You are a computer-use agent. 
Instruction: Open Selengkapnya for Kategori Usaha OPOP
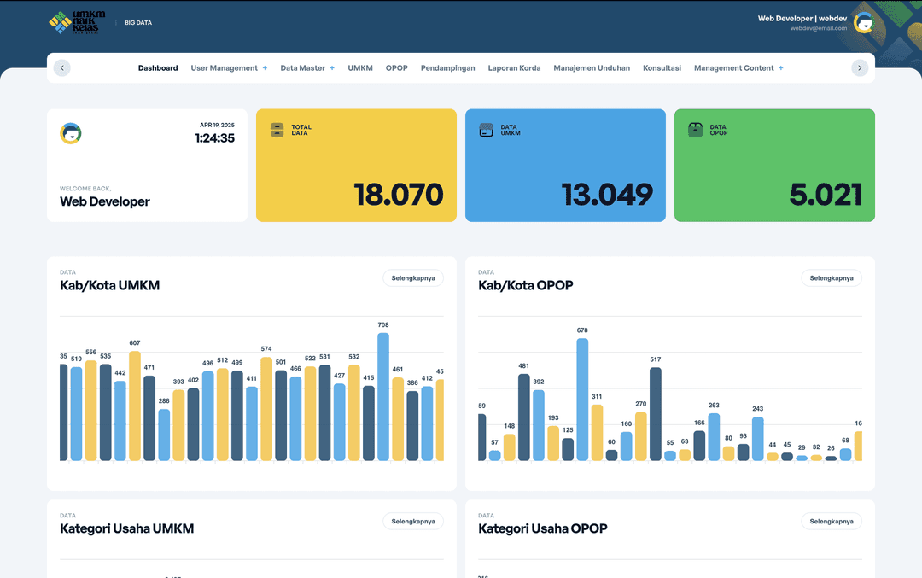coord(832,521)
